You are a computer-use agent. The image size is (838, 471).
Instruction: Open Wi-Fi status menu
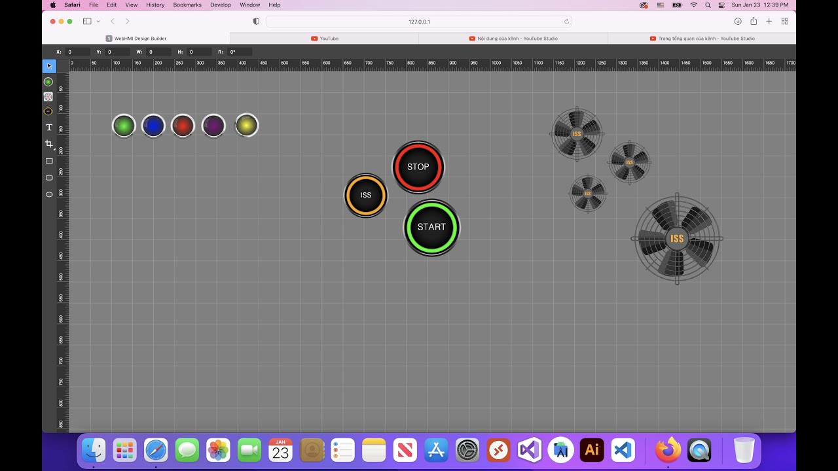(693, 5)
